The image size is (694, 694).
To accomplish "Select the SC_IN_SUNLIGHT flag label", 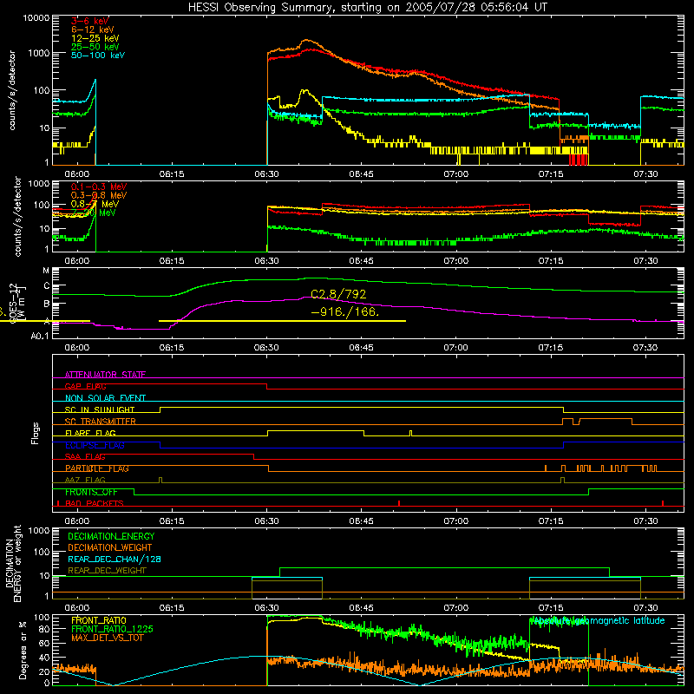I will [100, 409].
